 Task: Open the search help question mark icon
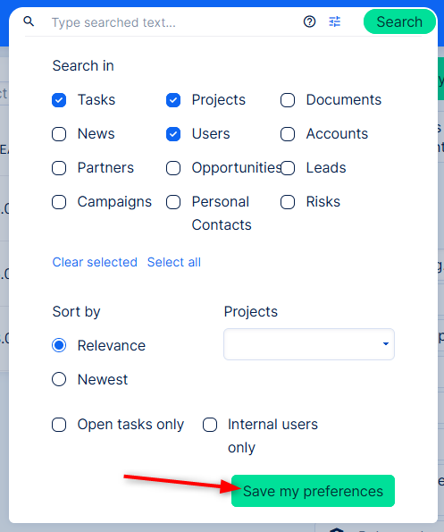click(x=309, y=21)
